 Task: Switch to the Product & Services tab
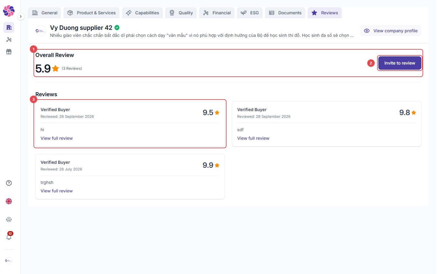(91, 13)
